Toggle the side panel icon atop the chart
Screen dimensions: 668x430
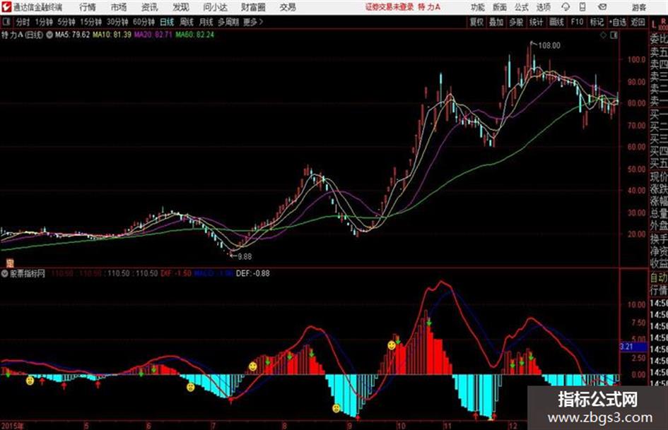[614, 35]
